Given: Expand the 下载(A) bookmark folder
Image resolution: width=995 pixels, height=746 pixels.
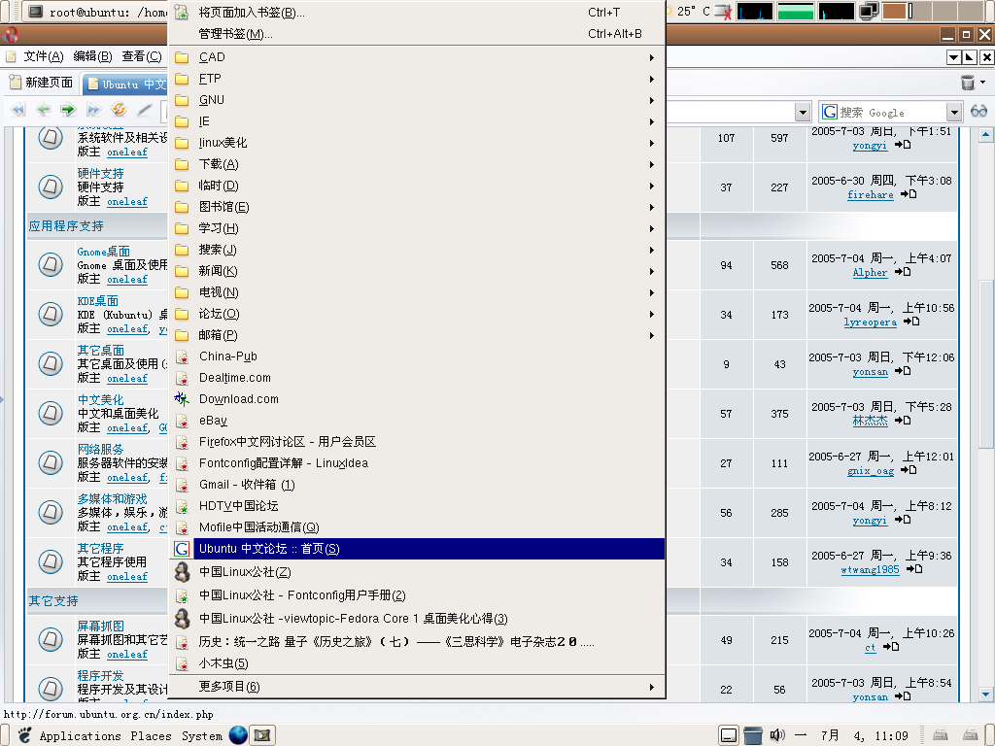Looking at the screenshot, I should point(418,164).
